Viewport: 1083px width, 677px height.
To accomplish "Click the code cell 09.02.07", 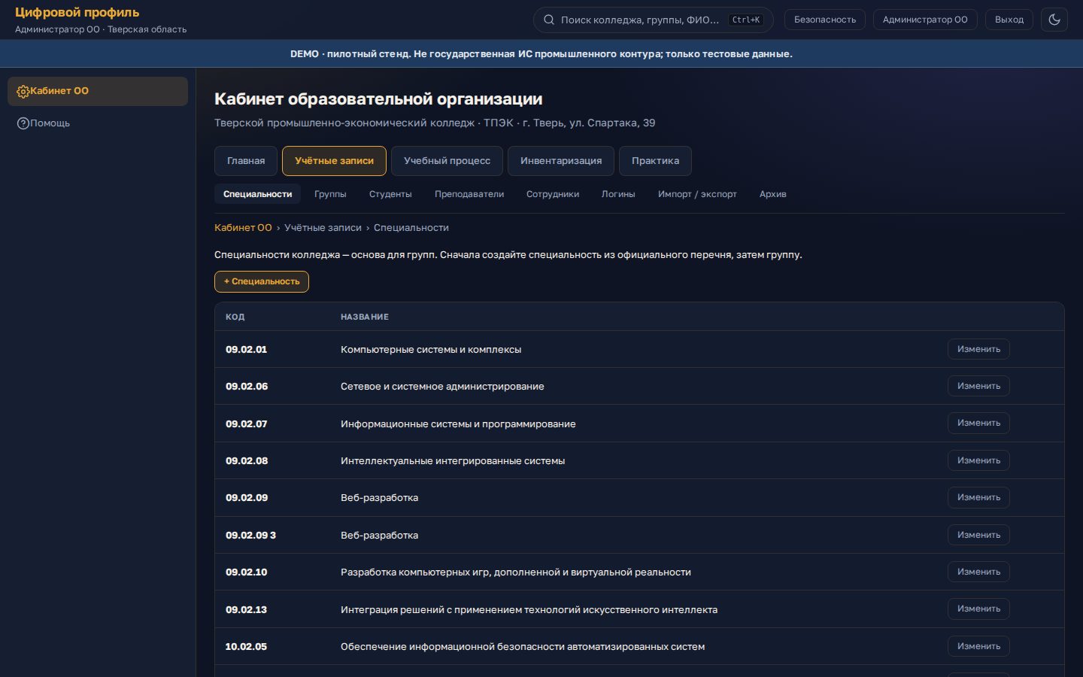I will pyautogui.click(x=247, y=424).
